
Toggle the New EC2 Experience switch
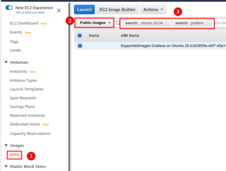pos(9,8)
